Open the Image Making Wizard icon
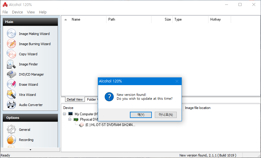 [11, 33]
